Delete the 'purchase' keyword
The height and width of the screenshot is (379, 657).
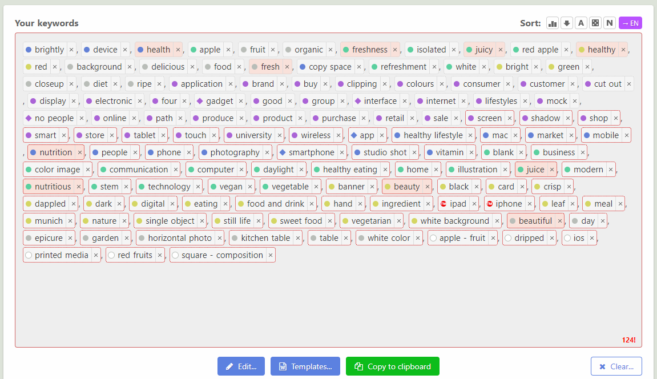tap(364, 119)
